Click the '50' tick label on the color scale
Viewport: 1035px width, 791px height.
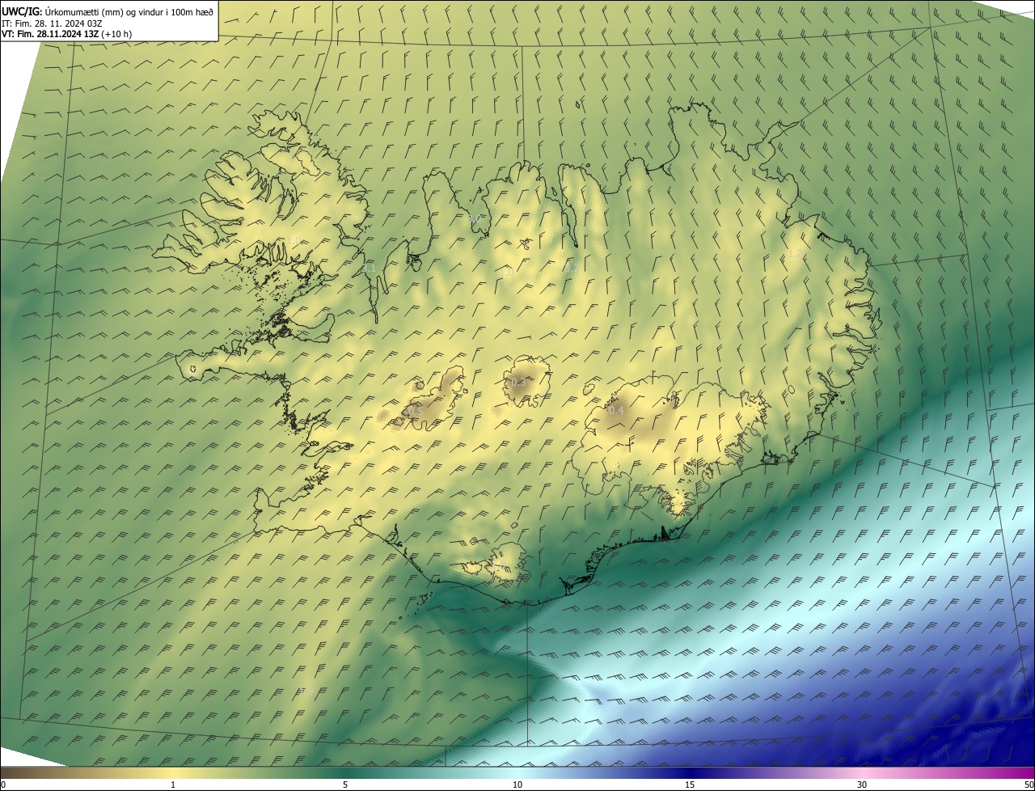point(1029,785)
